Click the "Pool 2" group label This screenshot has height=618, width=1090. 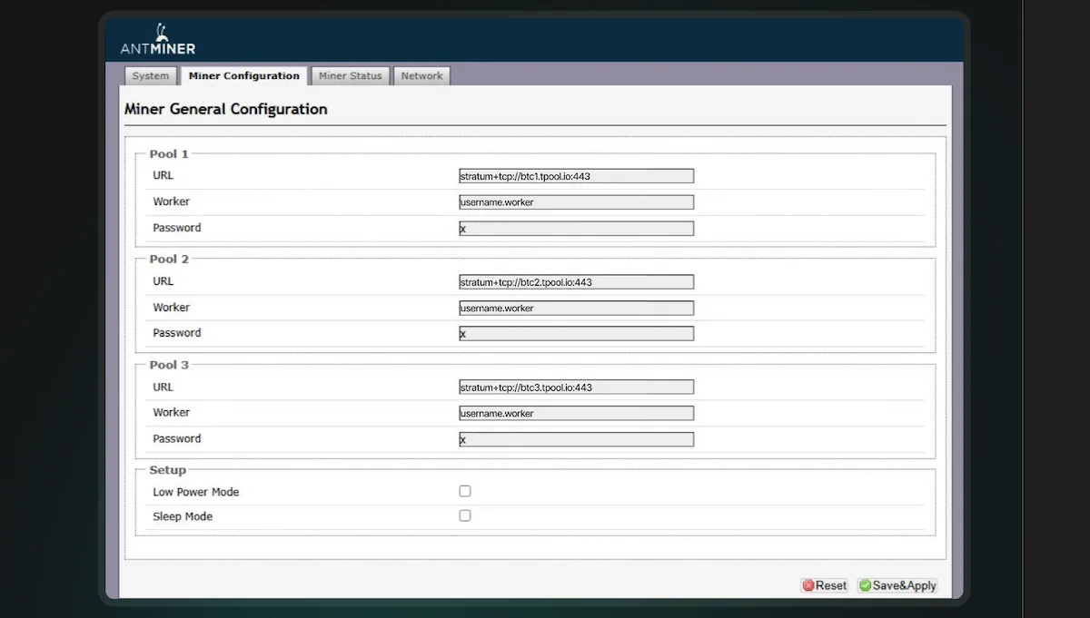coord(169,260)
